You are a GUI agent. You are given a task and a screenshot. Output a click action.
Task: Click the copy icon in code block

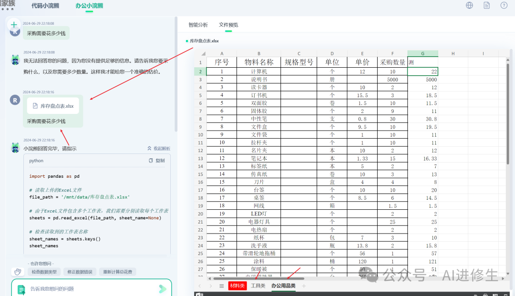(x=151, y=161)
